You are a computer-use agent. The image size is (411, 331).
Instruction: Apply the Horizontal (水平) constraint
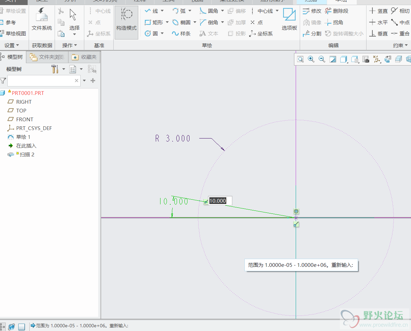point(378,22)
